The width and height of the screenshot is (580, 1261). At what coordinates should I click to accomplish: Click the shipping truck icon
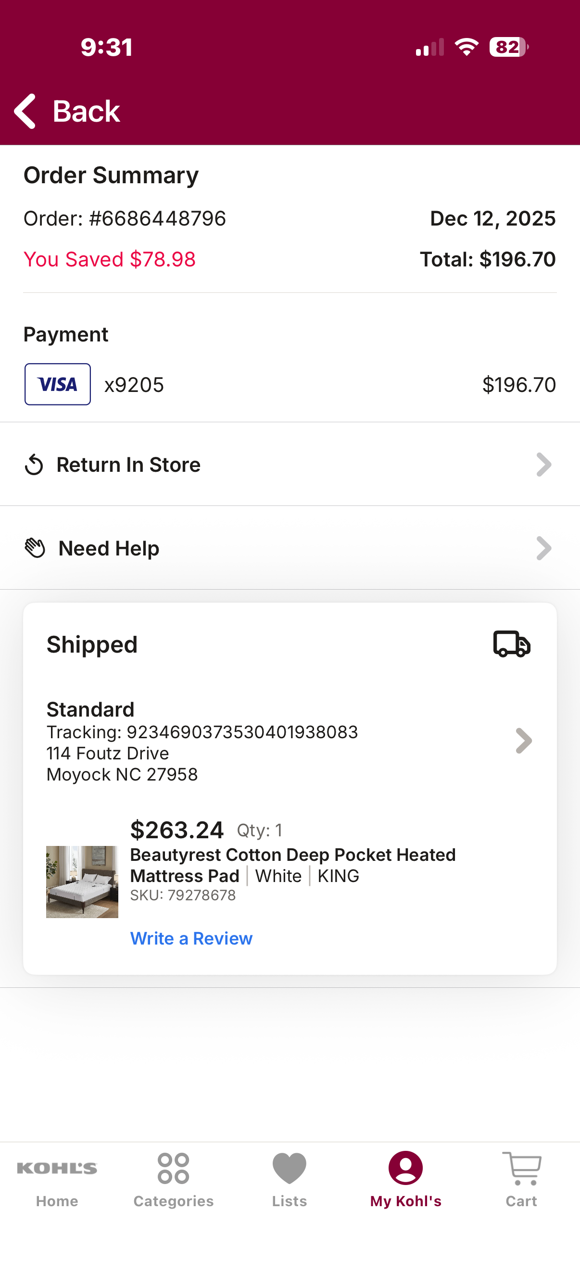[x=512, y=643]
